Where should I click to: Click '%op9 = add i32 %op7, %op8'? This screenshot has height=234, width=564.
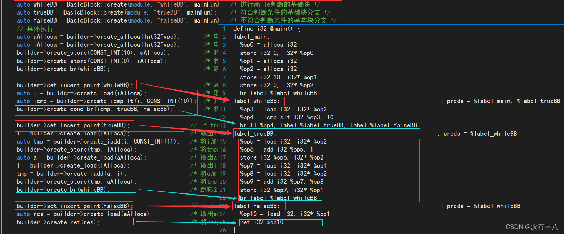pyautogui.click(x=281, y=182)
